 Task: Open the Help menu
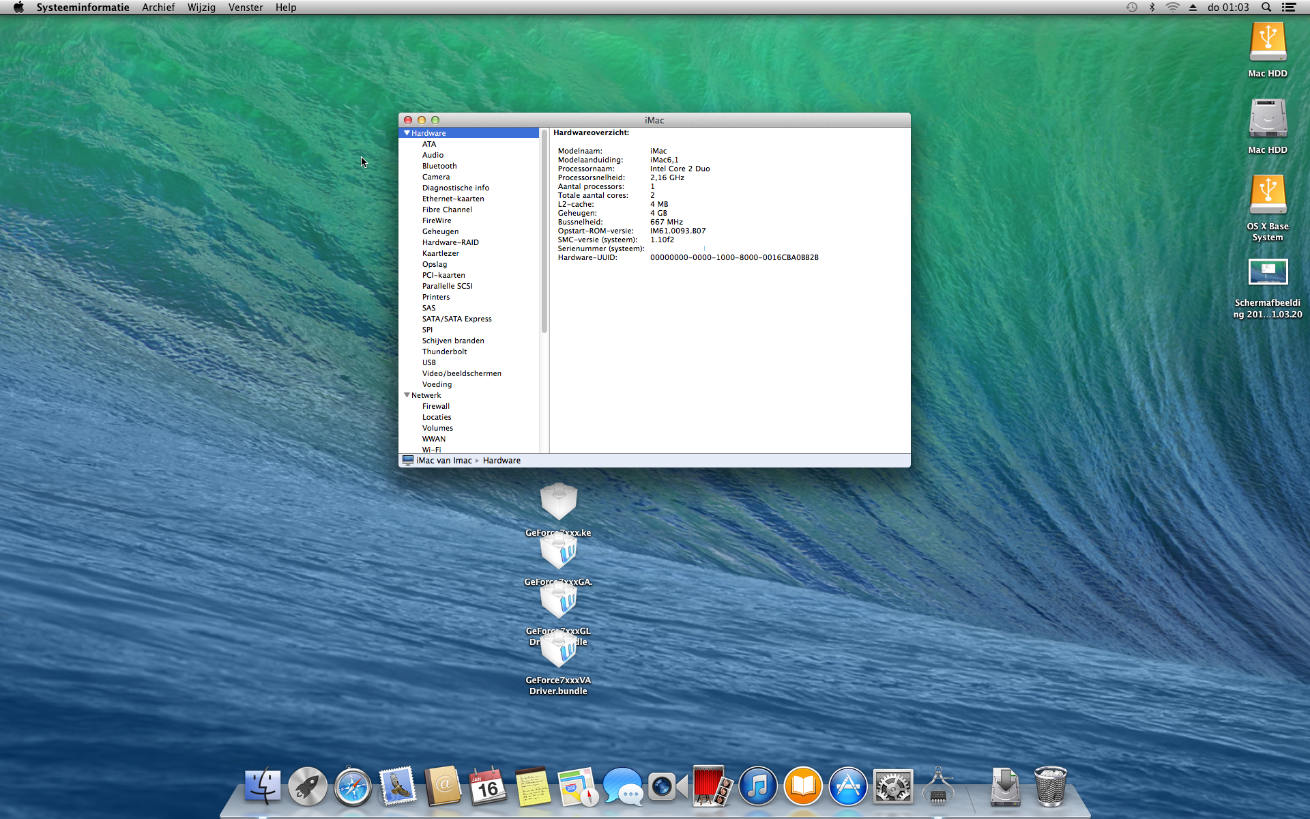pos(286,8)
